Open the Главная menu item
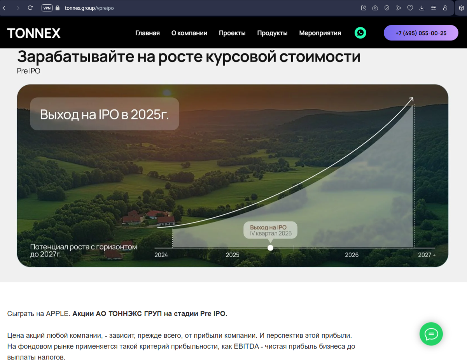 (147, 33)
